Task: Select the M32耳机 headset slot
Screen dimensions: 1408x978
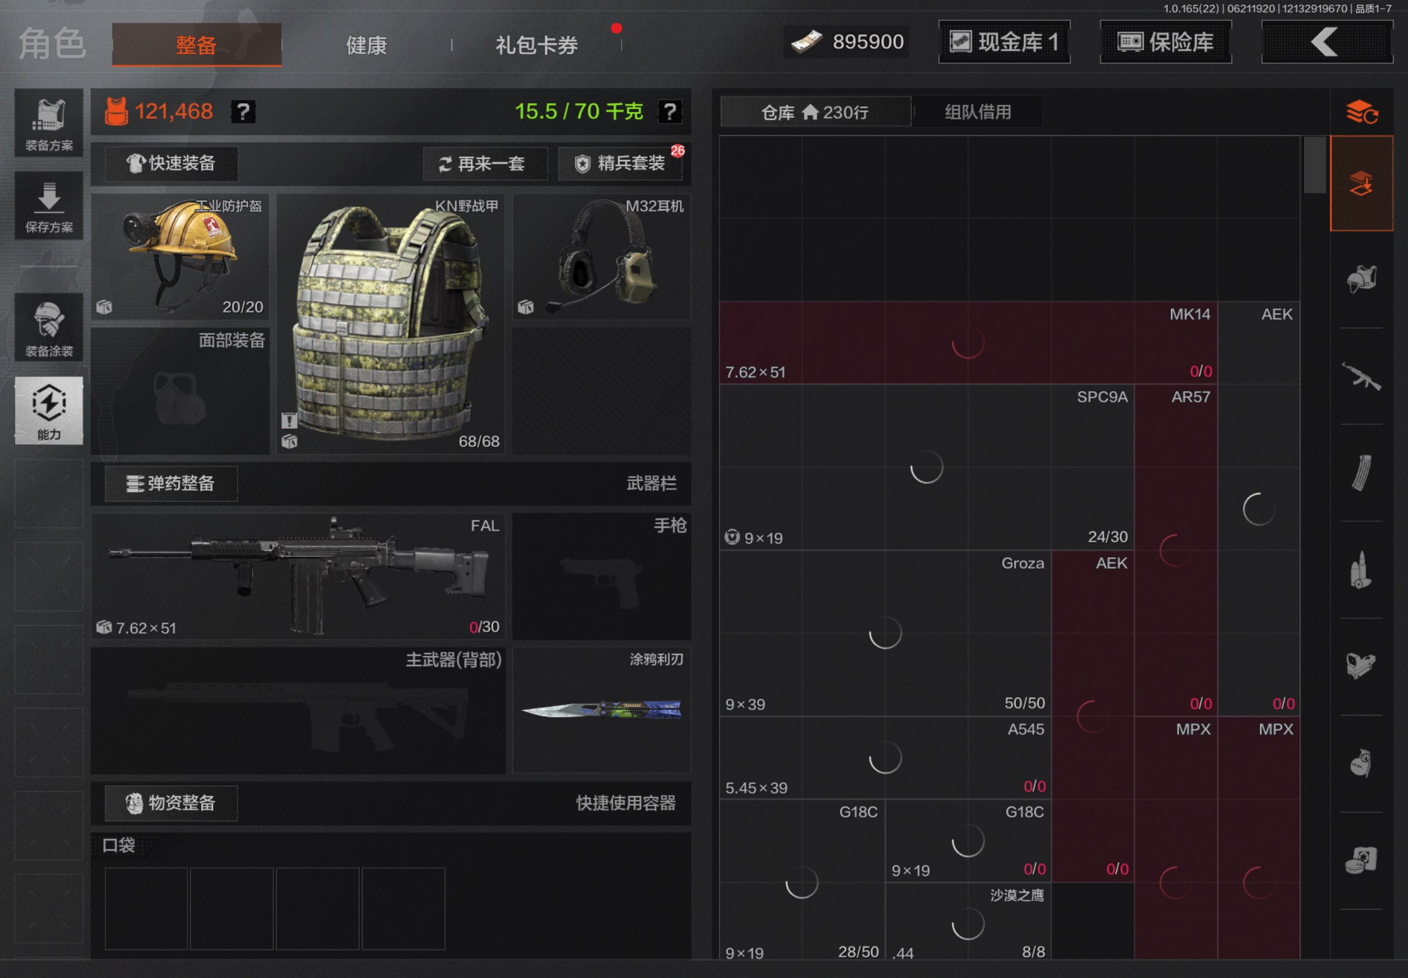Action: tap(601, 257)
